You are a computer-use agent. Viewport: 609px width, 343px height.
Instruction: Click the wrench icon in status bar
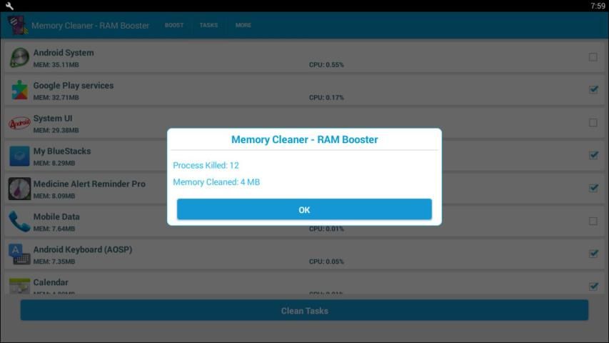[x=9, y=6]
